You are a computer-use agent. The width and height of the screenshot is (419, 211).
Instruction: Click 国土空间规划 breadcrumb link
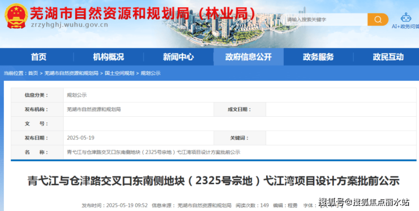(x=119, y=73)
